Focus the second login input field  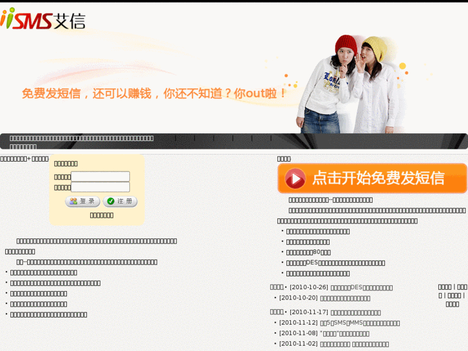(x=100, y=187)
